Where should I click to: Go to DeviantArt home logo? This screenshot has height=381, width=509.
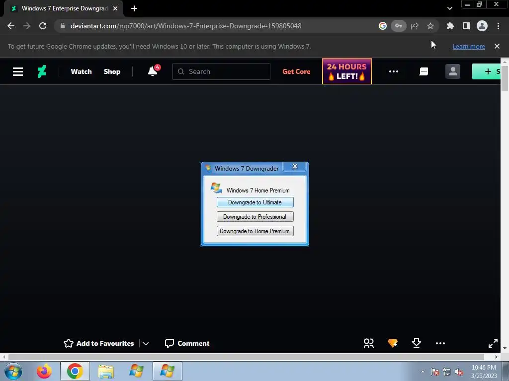pyautogui.click(x=42, y=71)
